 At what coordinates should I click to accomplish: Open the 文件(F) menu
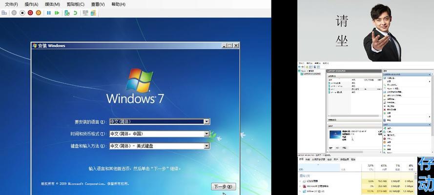(11, 4)
